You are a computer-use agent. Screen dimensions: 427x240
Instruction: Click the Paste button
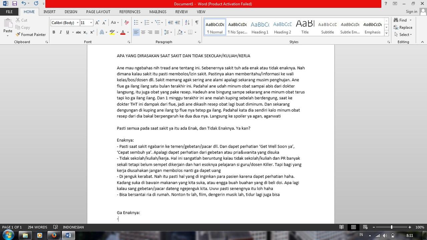point(8,26)
